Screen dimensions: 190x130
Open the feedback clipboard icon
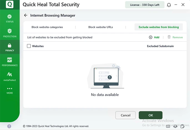(182, 126)
